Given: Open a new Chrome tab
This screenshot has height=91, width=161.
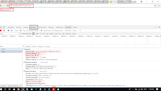Looking at the screenshot, I should point(135,2).
